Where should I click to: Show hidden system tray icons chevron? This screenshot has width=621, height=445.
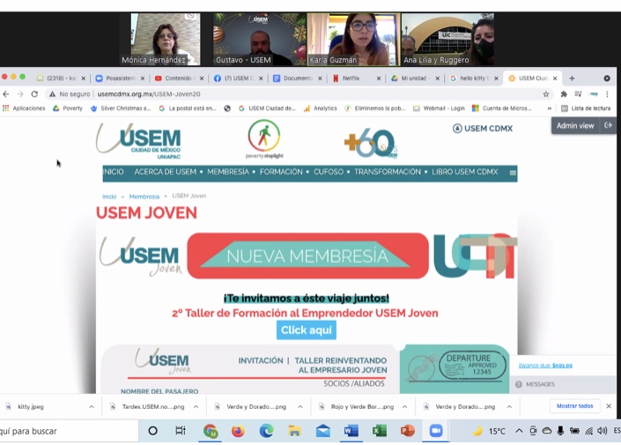click(519, 431)
